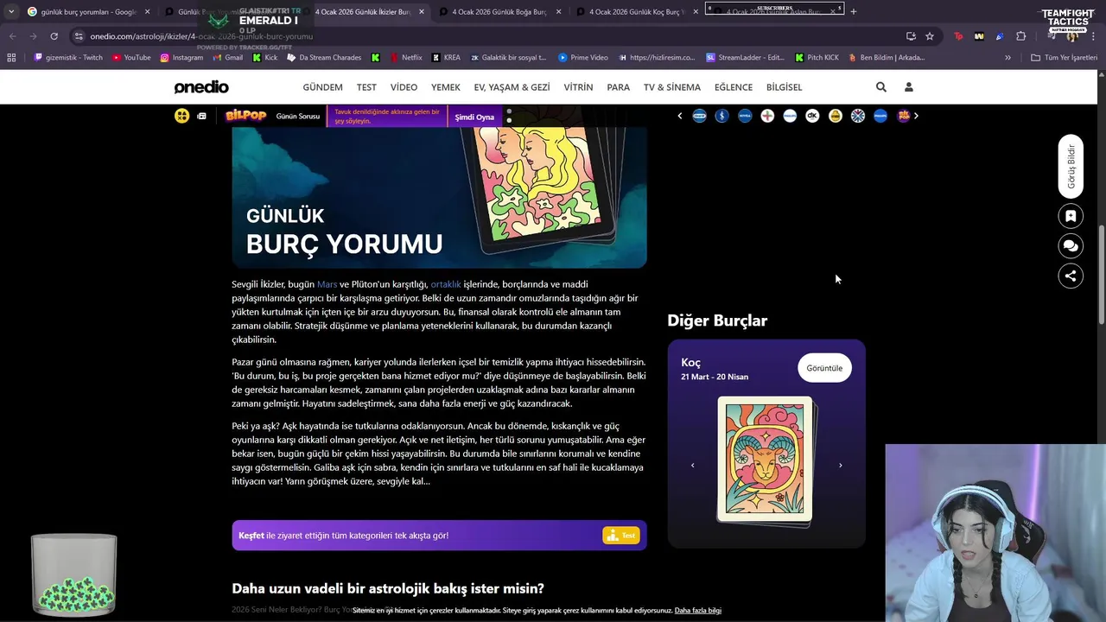Open the PARA menu item
Screen dimensions: 1106x622
(618, 87)
